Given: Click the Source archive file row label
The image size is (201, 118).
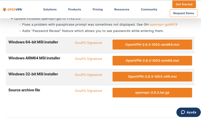Looking at the screenshot, I should pos(24,90).
